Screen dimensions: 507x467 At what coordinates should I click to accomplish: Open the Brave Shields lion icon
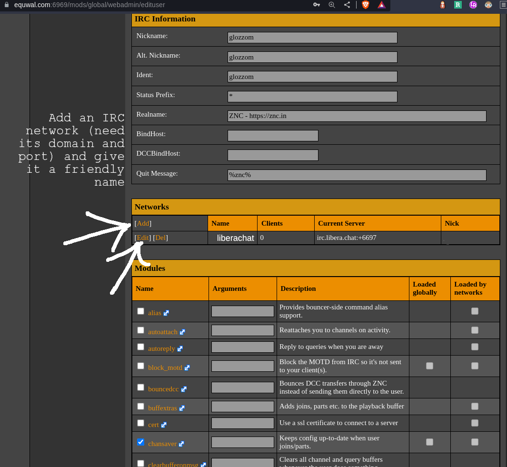pyautogui.click(x=366, y=5)
